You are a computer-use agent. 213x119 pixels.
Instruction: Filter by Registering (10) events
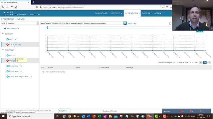(x=16, y=66)
